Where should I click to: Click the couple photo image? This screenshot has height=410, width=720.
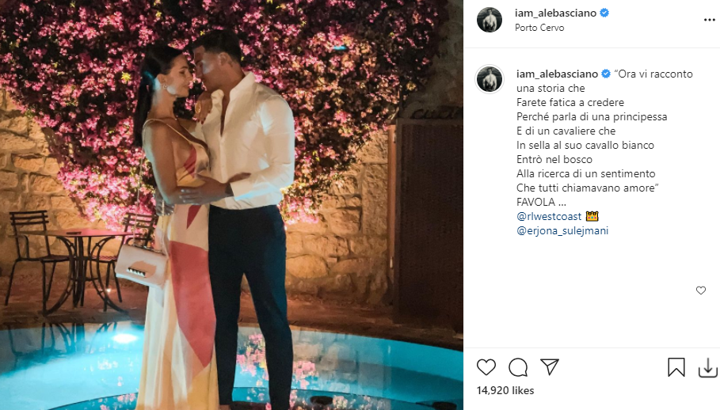[x=231, y=205]
